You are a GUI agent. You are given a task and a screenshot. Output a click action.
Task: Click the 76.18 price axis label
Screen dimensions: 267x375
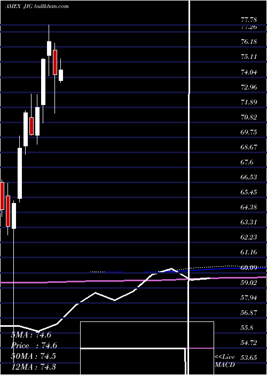click(249, 42)
